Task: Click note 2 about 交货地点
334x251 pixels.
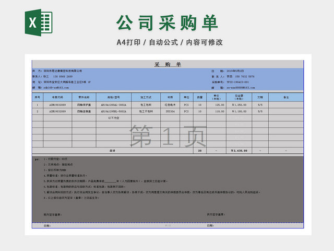Action: [58, 165]
